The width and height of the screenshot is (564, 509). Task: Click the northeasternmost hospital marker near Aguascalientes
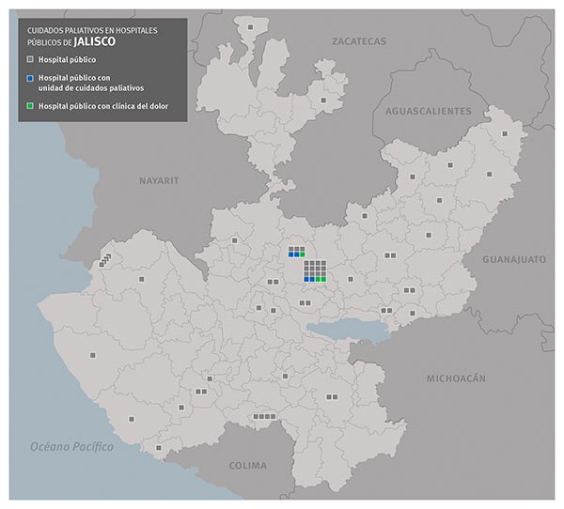click(x=505, y=134)
